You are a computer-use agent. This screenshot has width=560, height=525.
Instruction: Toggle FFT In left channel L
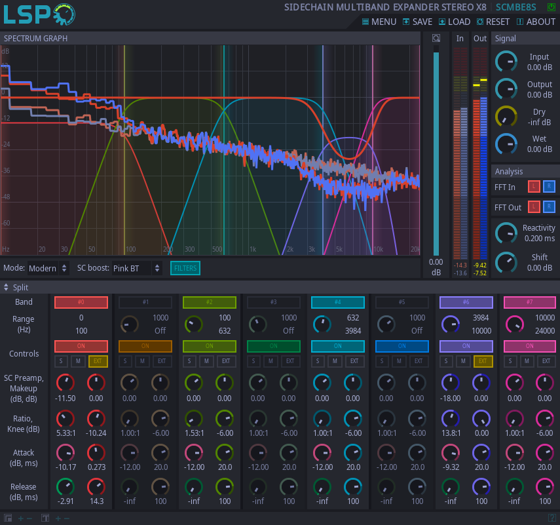[534, 186]
